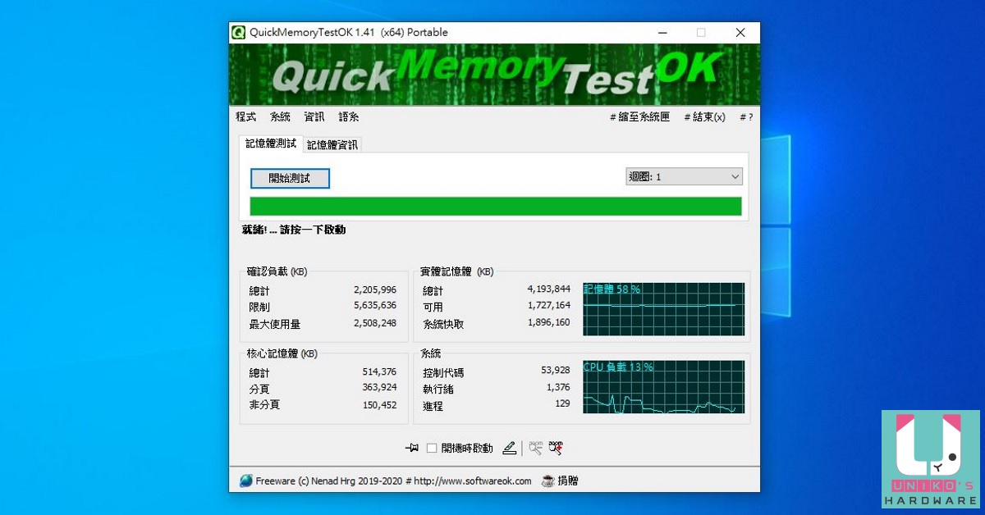Click the commit limit value 5,635,636

(x=375, y=306)
